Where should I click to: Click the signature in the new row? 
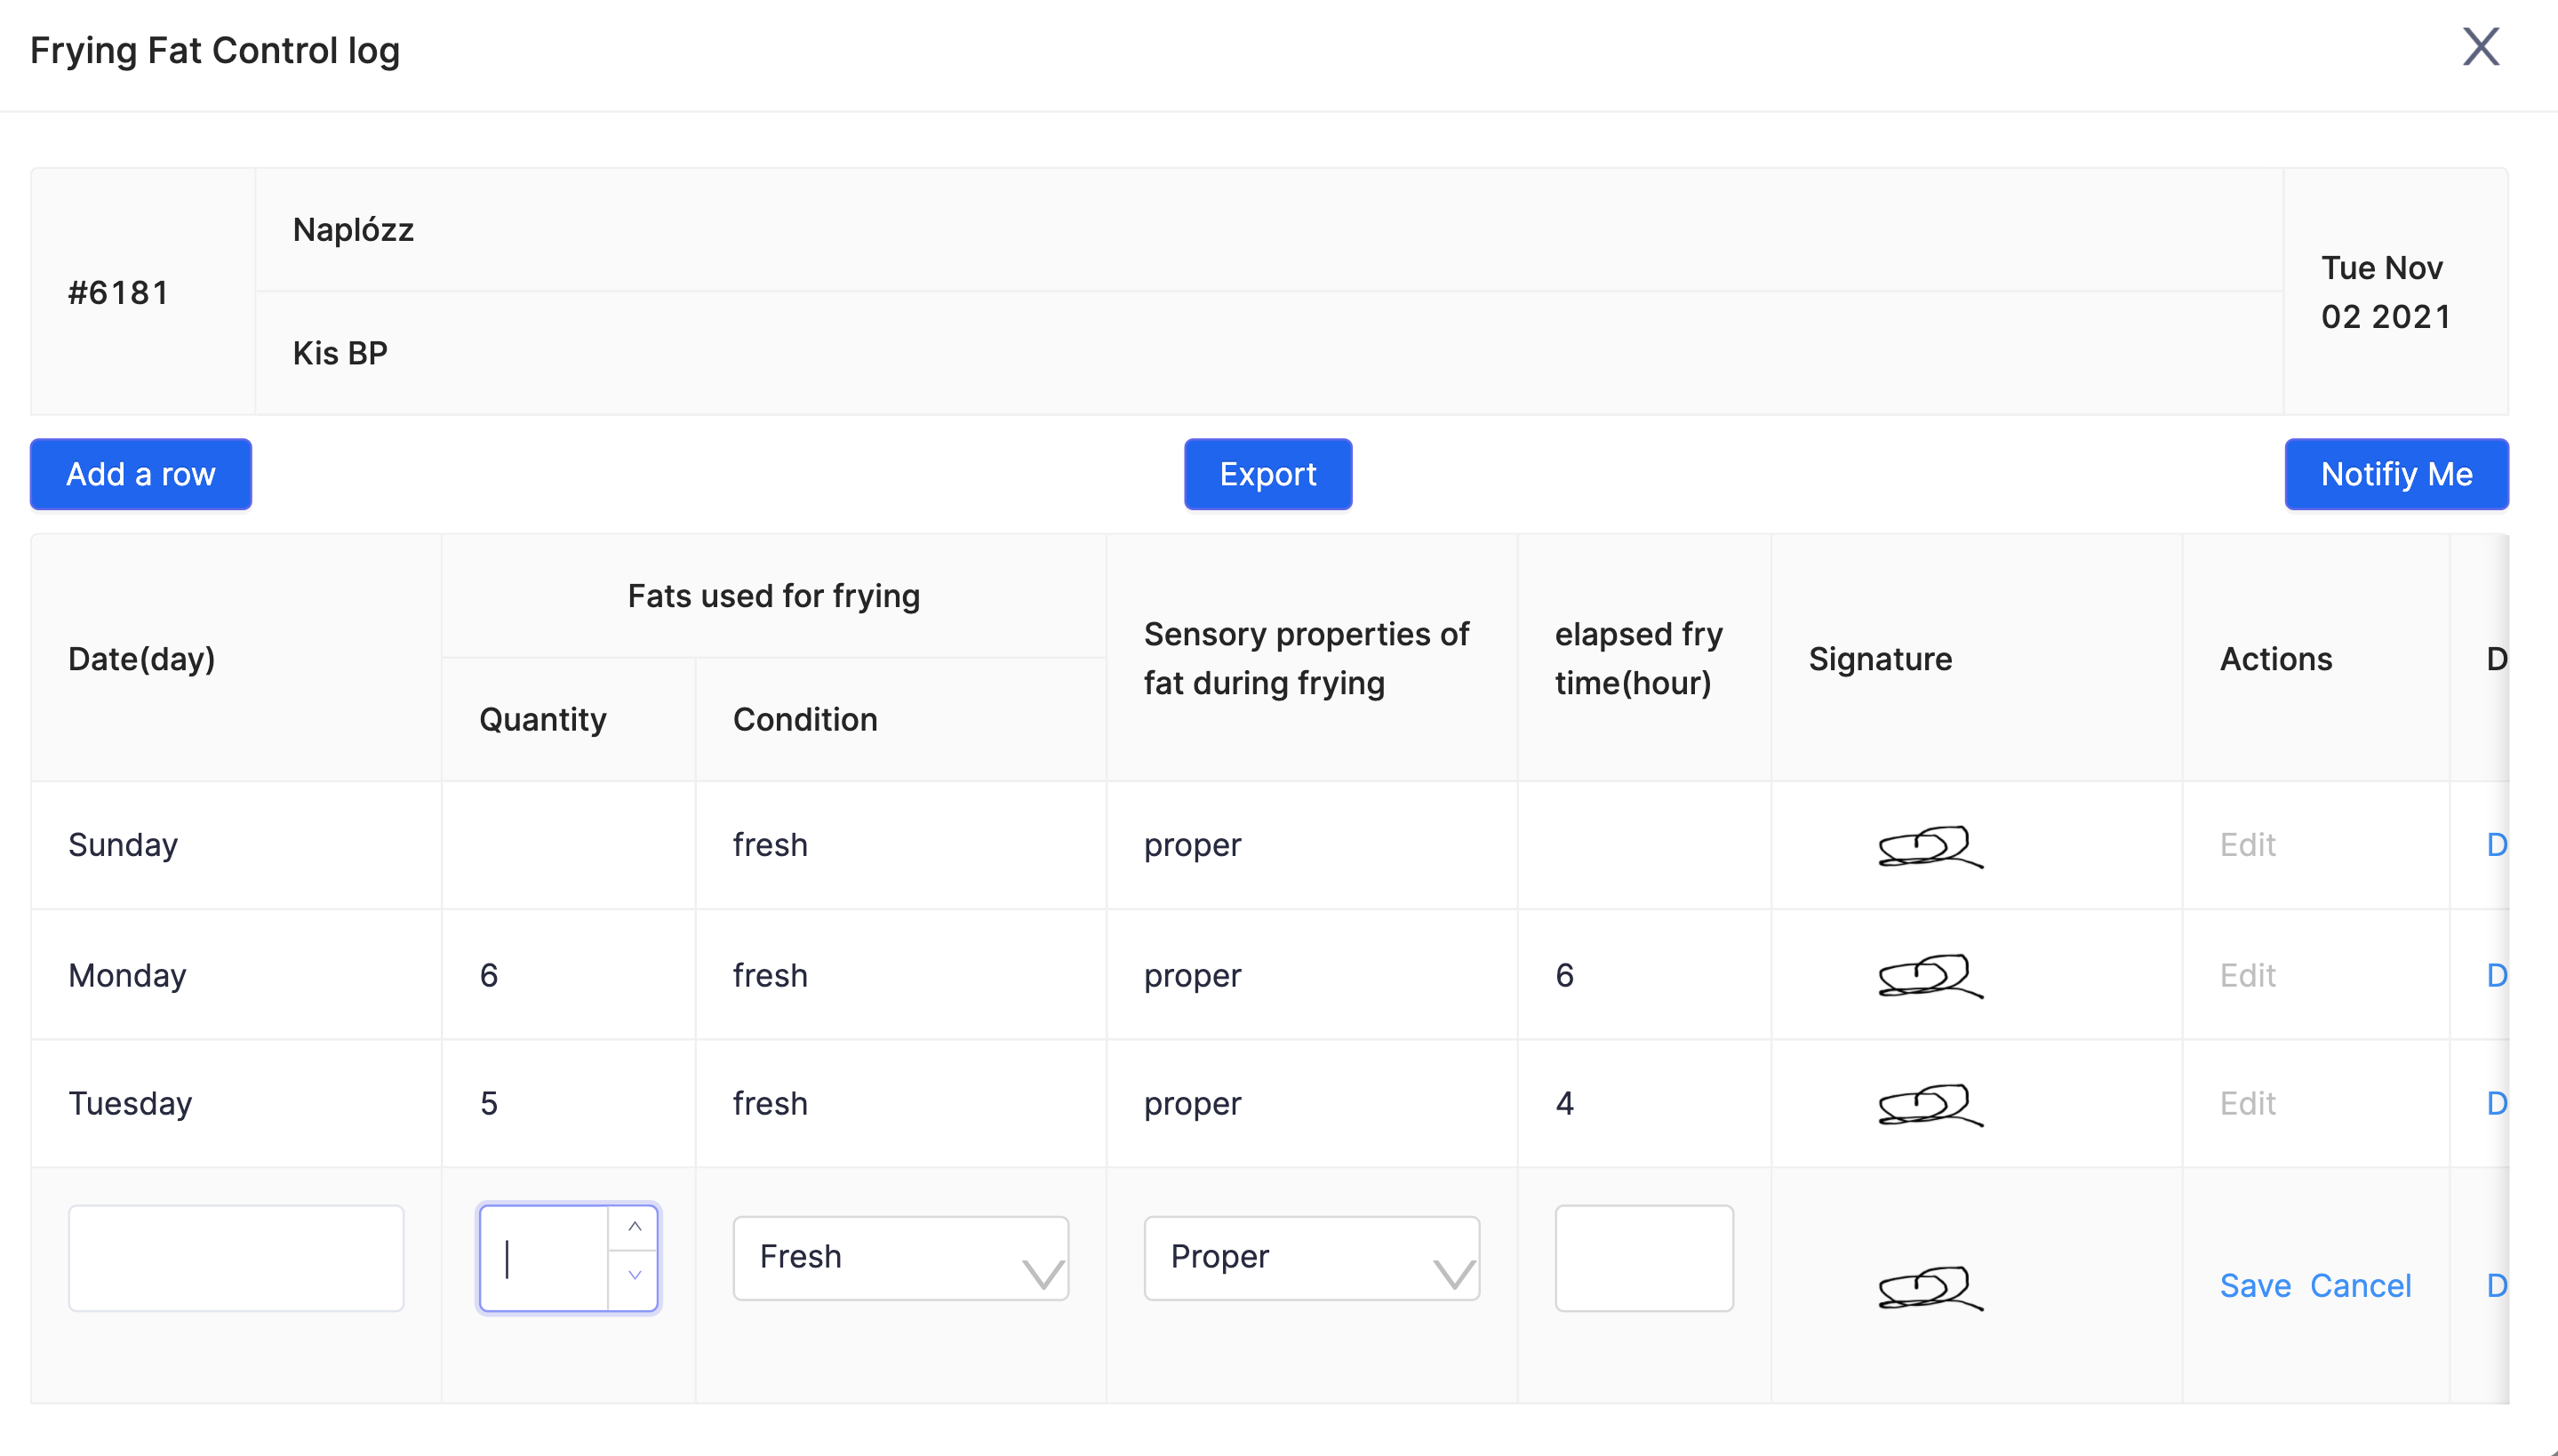pos(1930,1287)
